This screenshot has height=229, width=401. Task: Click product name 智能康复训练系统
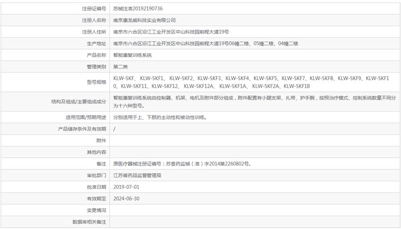point(133,55)
